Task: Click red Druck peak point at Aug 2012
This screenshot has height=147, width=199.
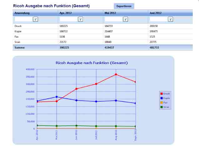Action: click(x=116, y=74)
